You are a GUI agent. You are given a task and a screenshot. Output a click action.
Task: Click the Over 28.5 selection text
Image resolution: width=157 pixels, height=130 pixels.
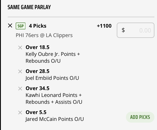pyautogui.click(x=37, y=71)
